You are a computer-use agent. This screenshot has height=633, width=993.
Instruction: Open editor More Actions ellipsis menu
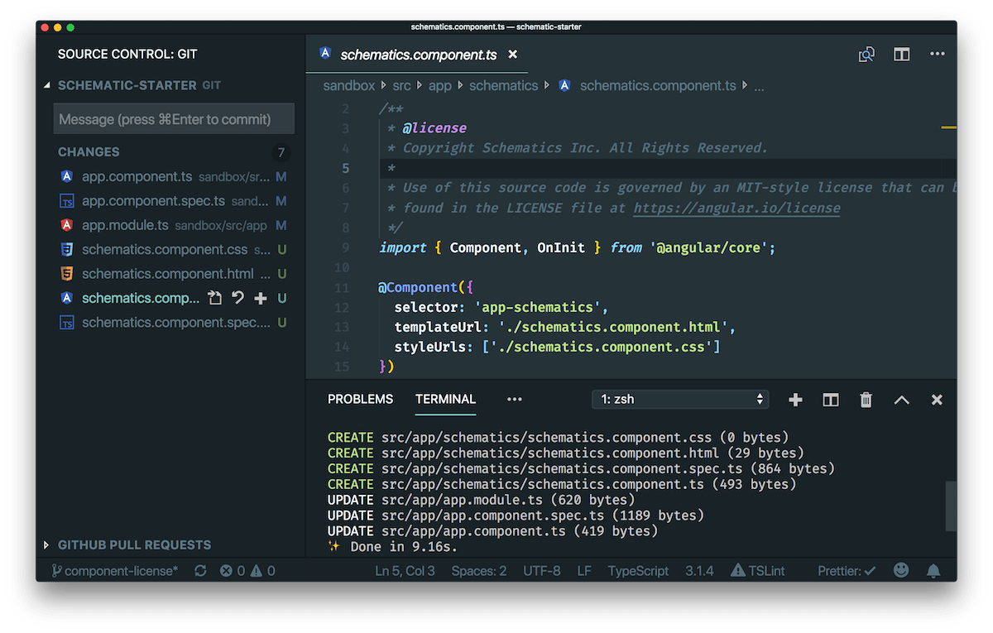[x=937, y=54]
